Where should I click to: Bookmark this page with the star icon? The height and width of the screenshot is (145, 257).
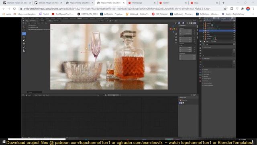[225, 9]
